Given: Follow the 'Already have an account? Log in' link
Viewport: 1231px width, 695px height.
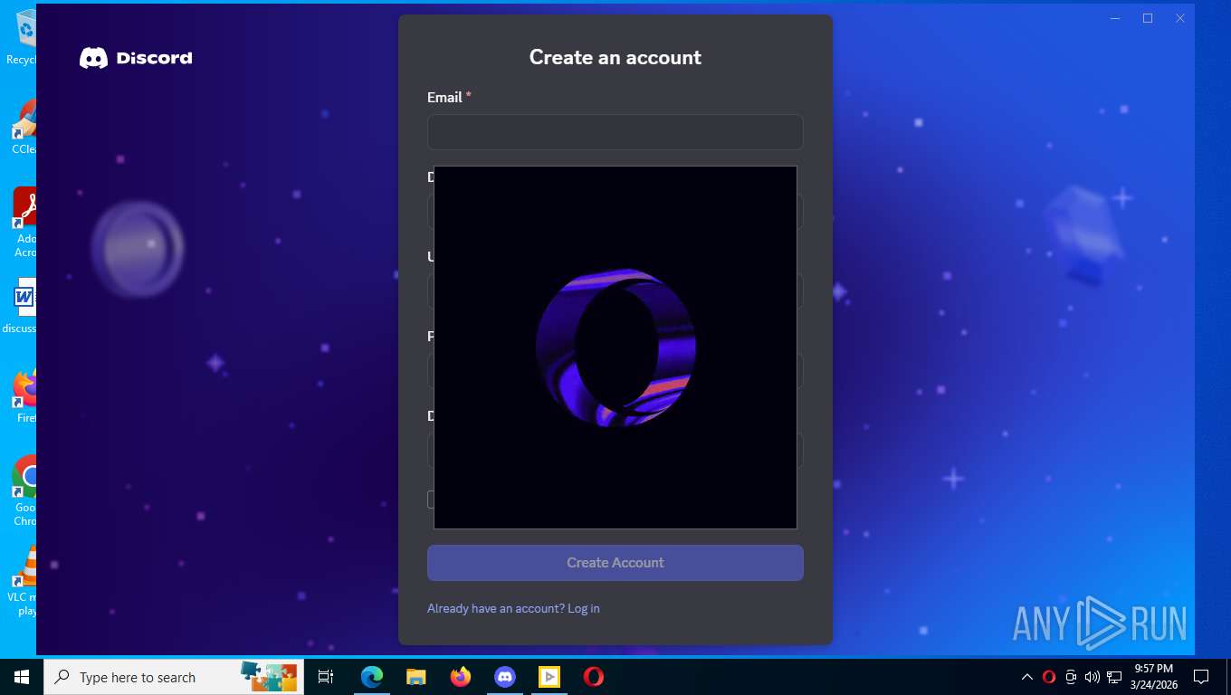Looking at the screenshot, I should click(513, 608).
